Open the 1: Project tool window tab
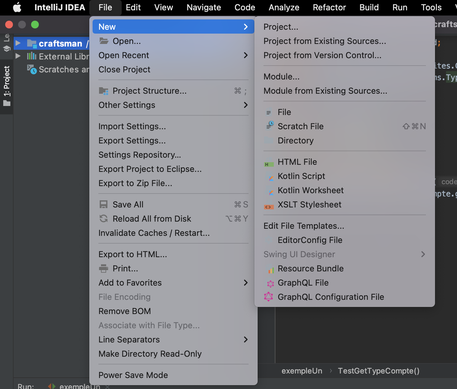Image resolution: width=457 pixels, height=389 pixels. point(6,86)
